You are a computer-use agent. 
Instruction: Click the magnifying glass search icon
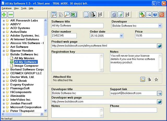click(x=67, y=14)
